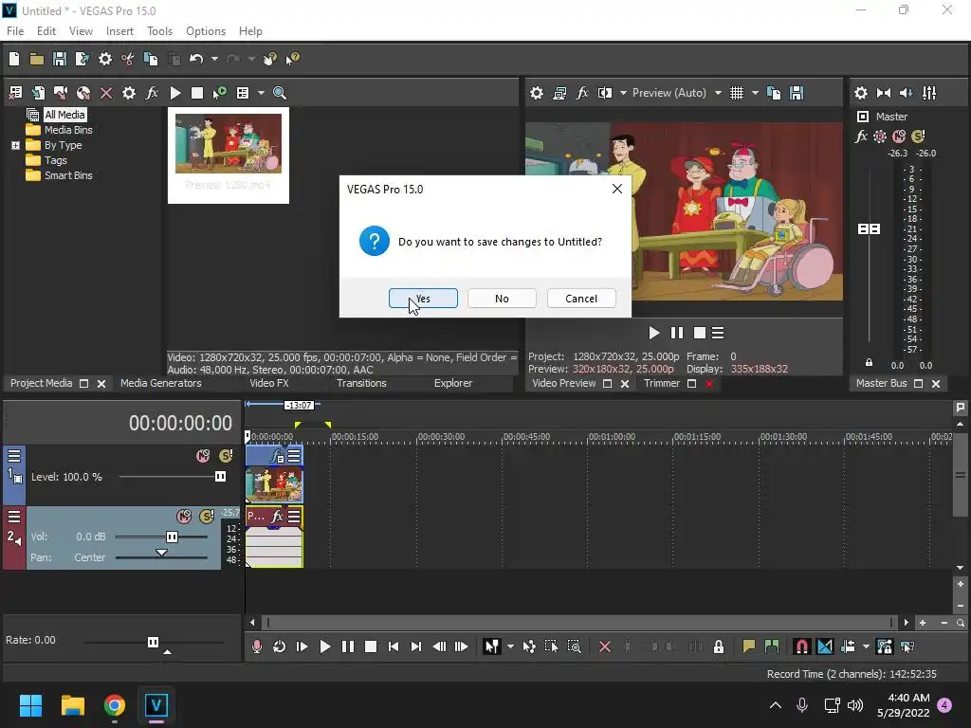Expand the By Type folder node
The height and width of the screenshot is (728, 971).
click(15, 145)
